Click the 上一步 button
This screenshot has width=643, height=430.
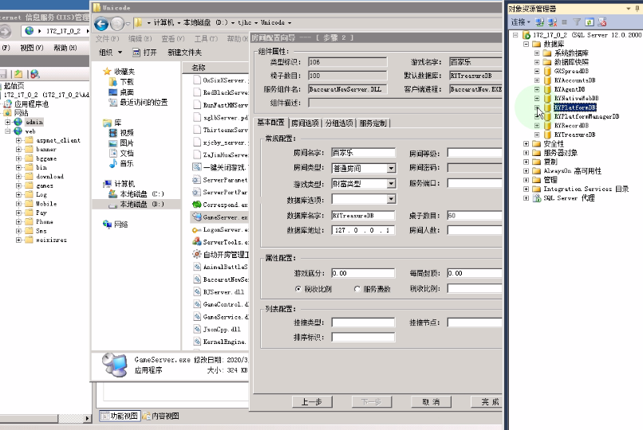click(x=311, y=402)
